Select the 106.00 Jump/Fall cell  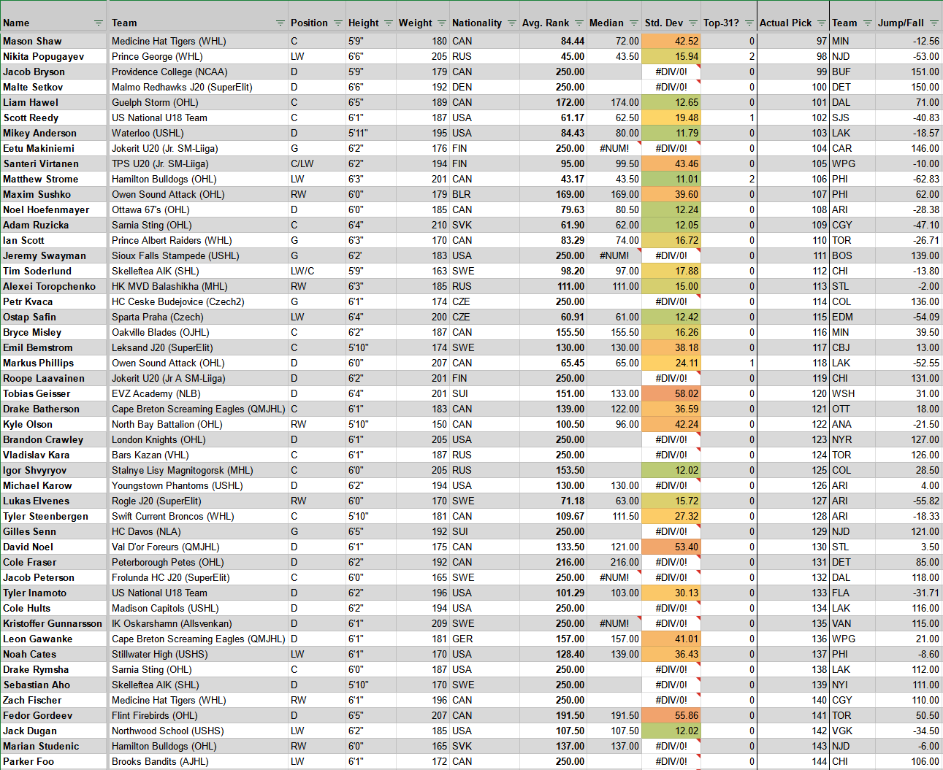click(x=909, y=761)
